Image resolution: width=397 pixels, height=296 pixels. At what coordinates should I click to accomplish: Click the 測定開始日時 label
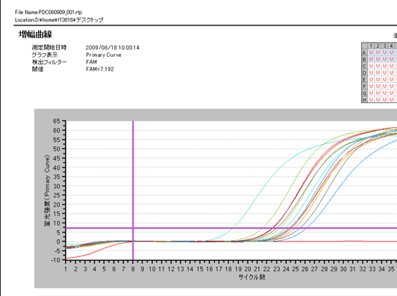(49, 47)
